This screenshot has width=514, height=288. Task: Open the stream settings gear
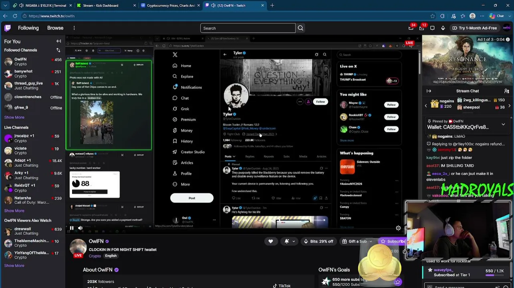coord(398,228)
